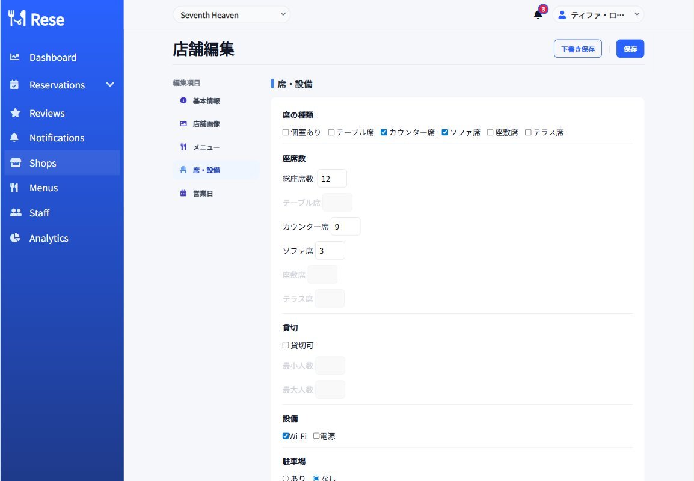Image resolution: width=694 pixels, height=481 pixels.
Task: Click the Reviews star icon
Action: (15, 113)
